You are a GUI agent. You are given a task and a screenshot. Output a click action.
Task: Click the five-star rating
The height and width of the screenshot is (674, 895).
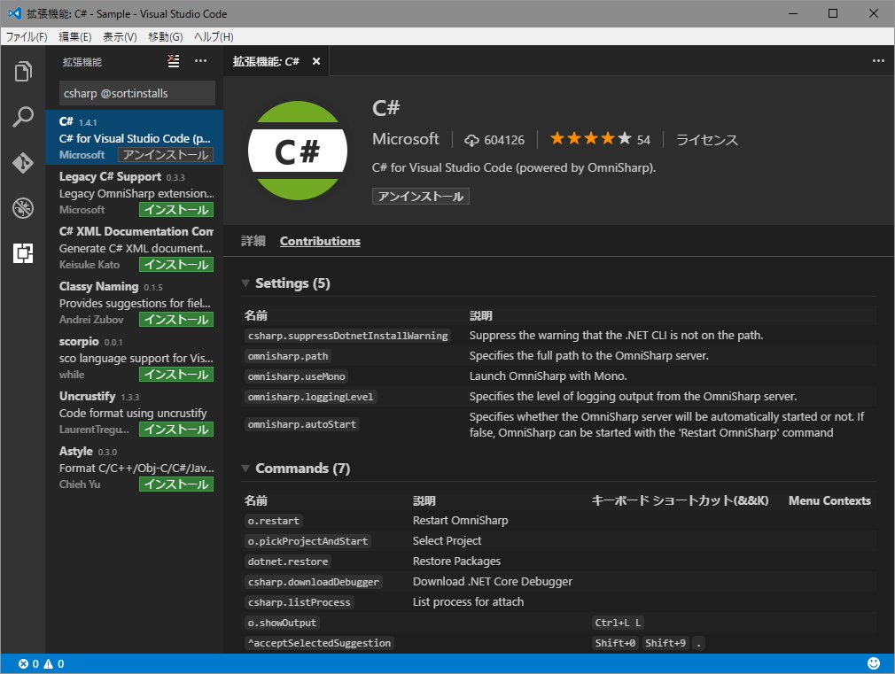click(591, 138)
